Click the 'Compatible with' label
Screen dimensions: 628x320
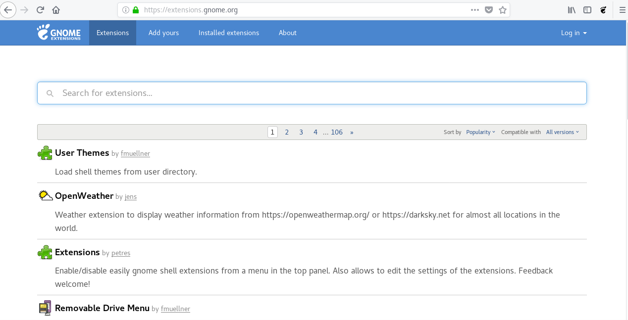click(x=521, y=132)
